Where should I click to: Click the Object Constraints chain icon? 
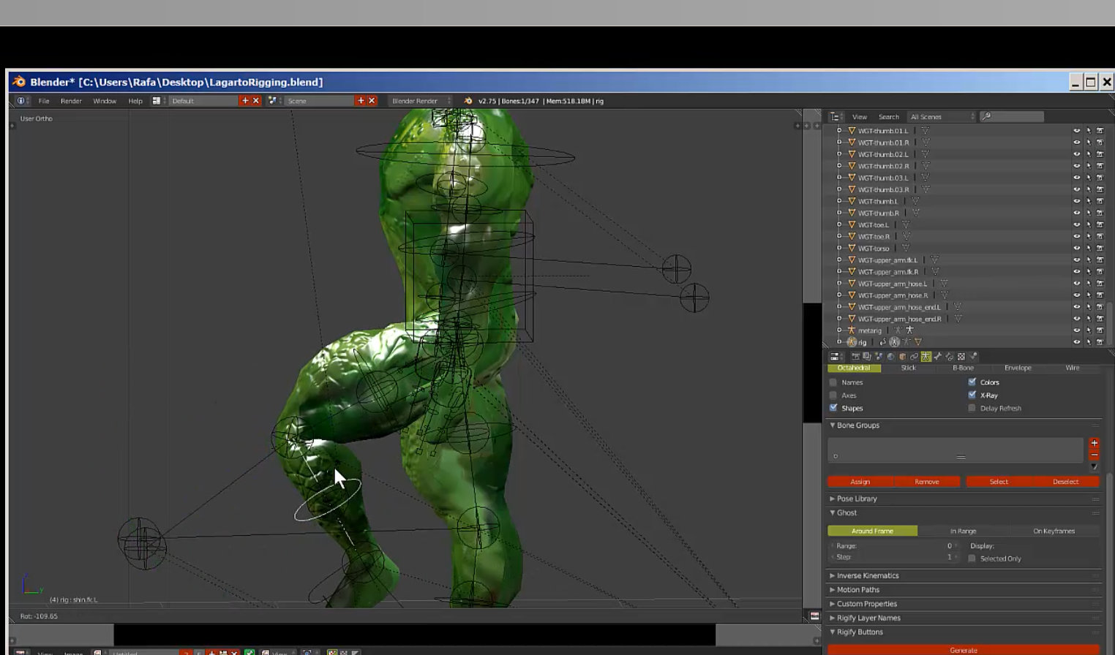pos(914,357)
